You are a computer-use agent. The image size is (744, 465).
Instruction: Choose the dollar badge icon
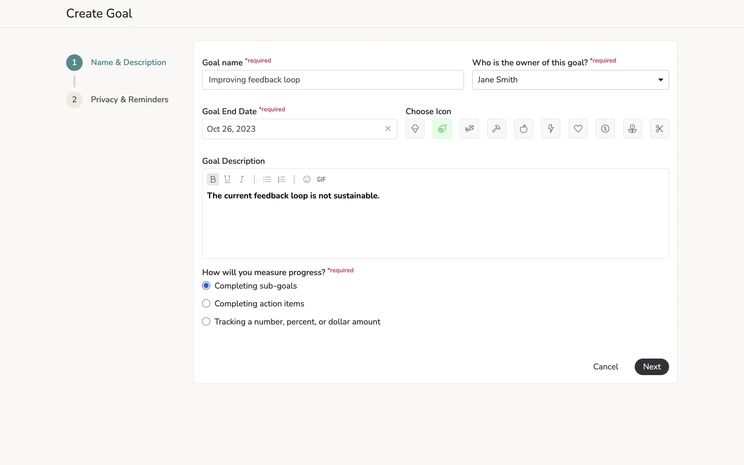pyautogui.click(x=605, y=129)
